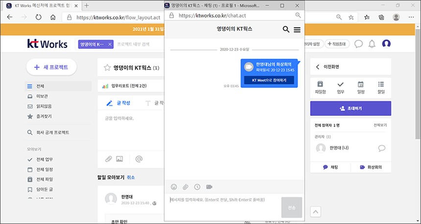The width and height of the screenshot is (421, 224).
Task: Open chat with 한영대 (나) via bubble icon
Action: coord(381,148)
